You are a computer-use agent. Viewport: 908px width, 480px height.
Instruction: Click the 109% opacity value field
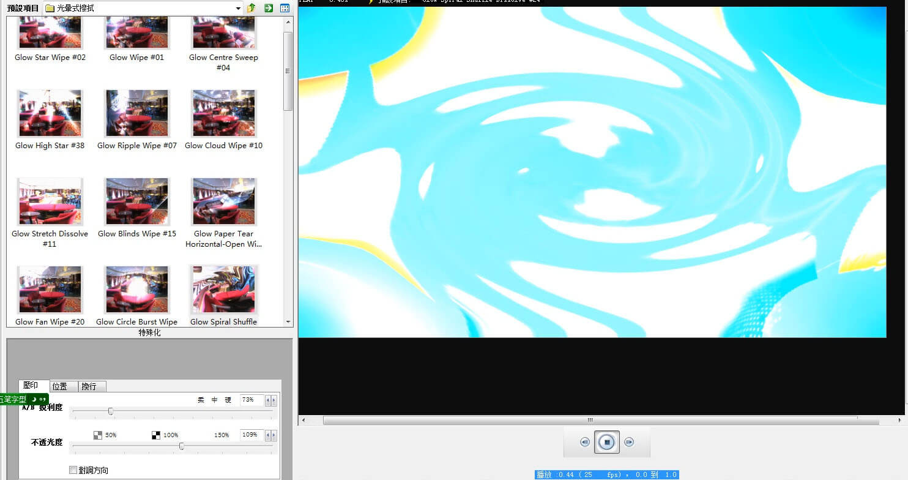tap(251, 435)
